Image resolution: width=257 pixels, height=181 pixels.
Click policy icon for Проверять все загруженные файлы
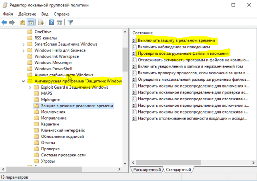tap(134, 54)
